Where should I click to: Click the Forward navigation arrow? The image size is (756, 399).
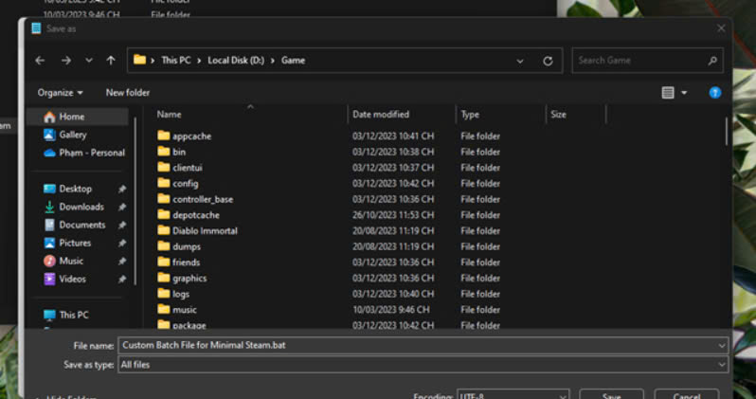click(x=65, y=60)
